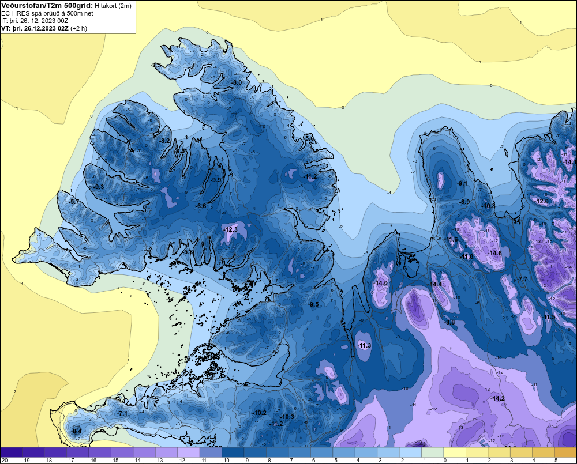Pick the lavender legend swatch between -12 and -11

[189, 452]
